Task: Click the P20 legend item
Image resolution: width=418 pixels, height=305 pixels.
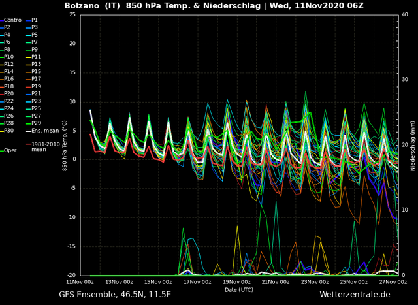Action: pyautogui.click(x=7, y=93)
